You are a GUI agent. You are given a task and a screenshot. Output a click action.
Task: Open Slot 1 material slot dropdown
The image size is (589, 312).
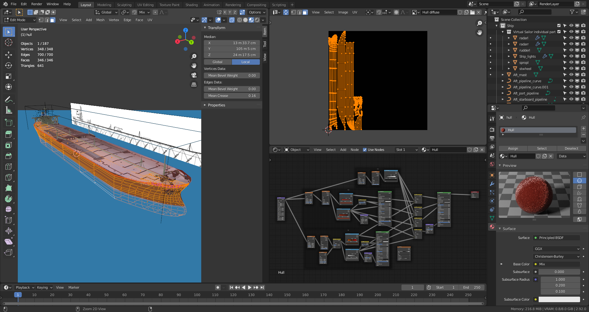pos(406,150)
